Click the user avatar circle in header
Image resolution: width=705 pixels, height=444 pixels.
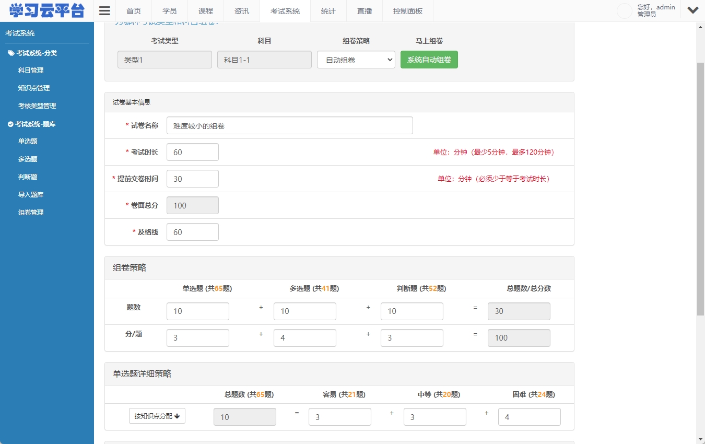point(625,11)
